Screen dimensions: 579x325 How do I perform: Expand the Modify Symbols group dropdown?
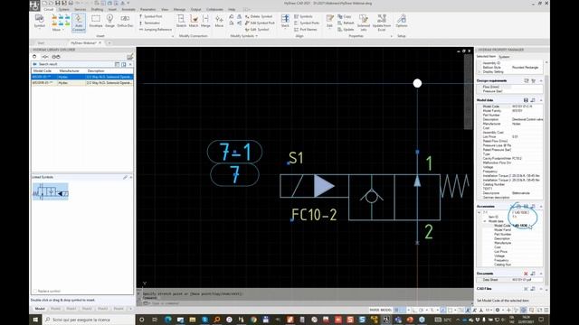tap(256, 36)
